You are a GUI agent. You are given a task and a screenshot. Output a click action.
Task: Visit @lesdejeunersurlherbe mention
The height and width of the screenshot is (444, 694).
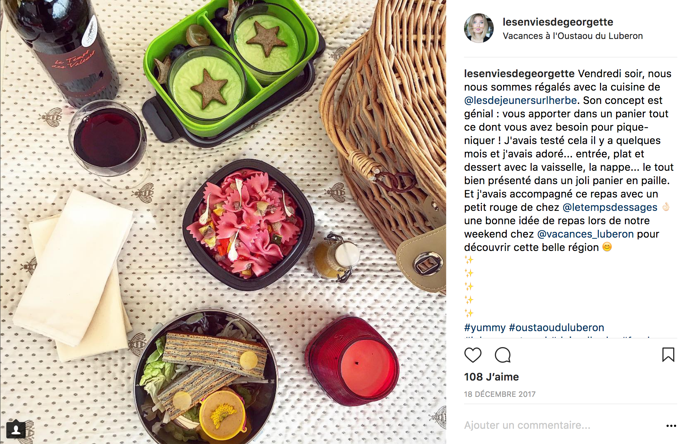tap(520, 100)
